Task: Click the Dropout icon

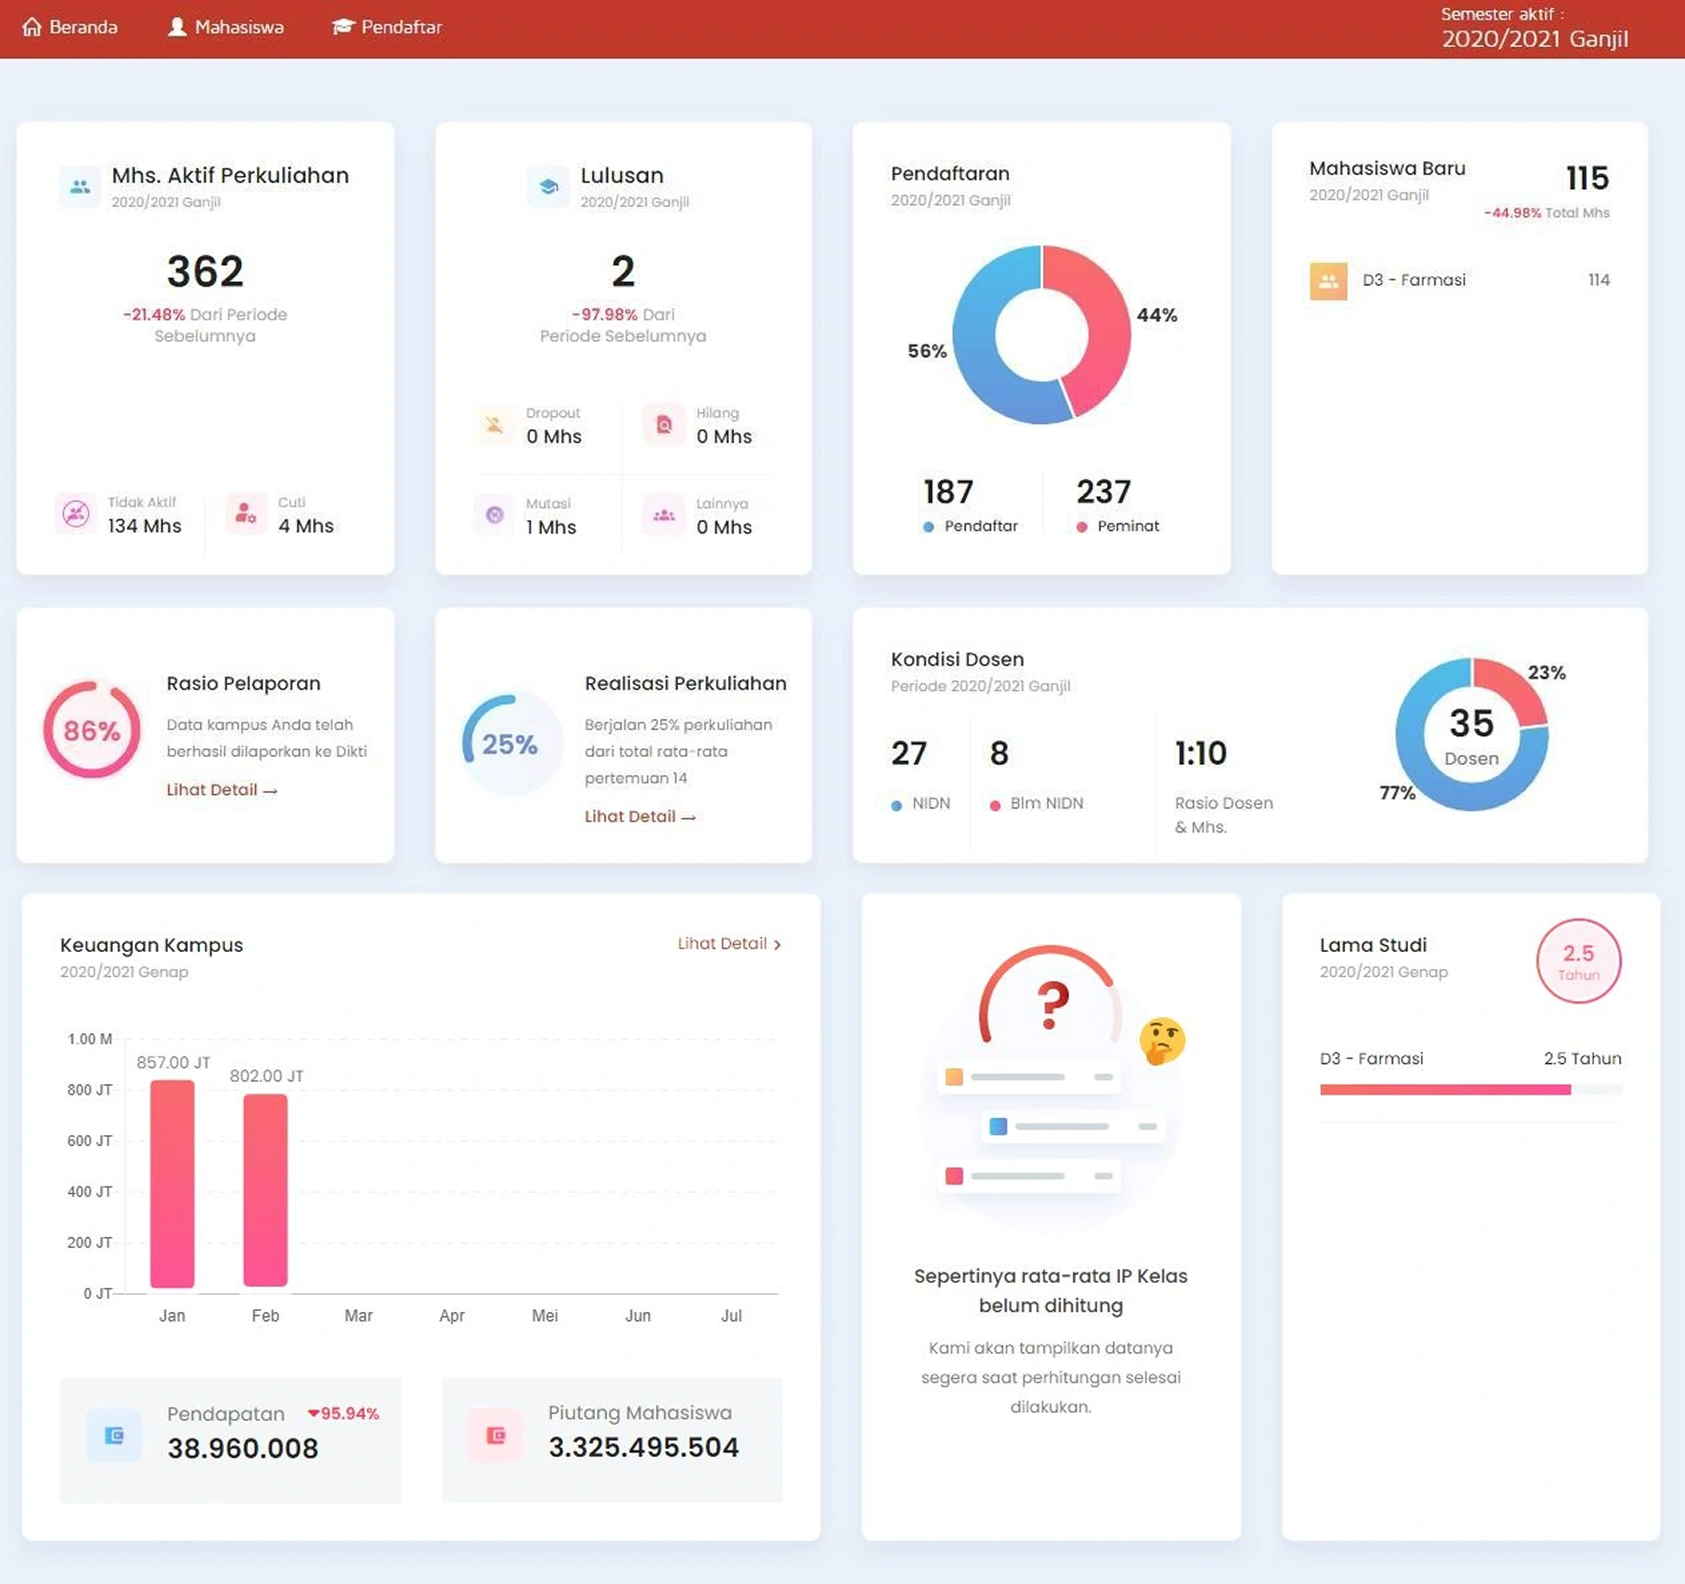Action: (494, 424)
